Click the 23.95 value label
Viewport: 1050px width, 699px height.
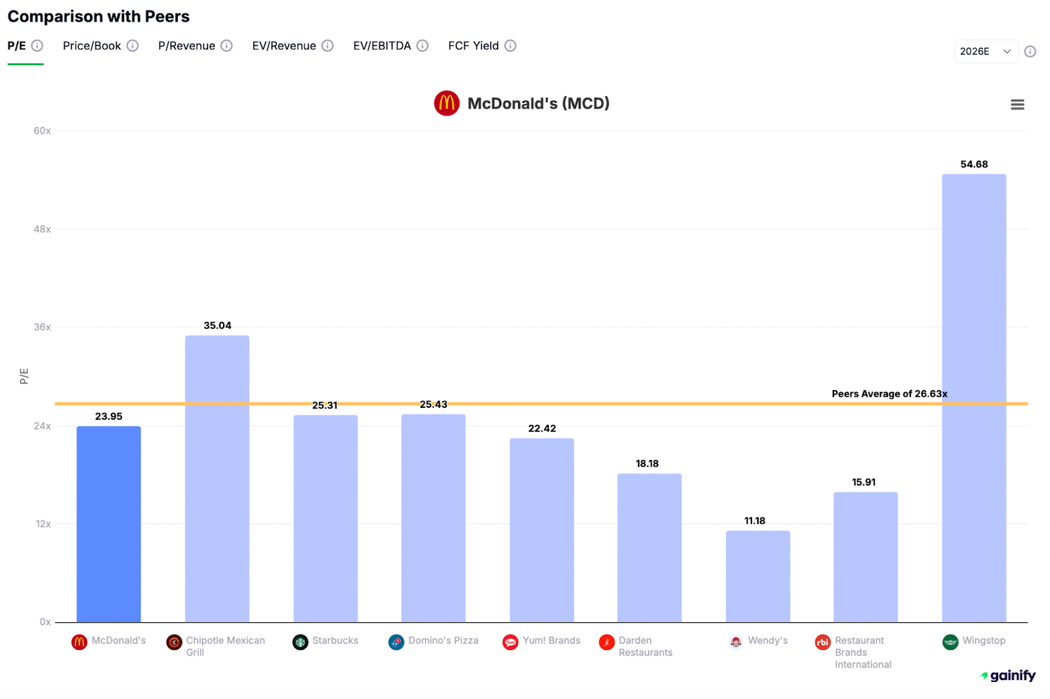(109, 416)
